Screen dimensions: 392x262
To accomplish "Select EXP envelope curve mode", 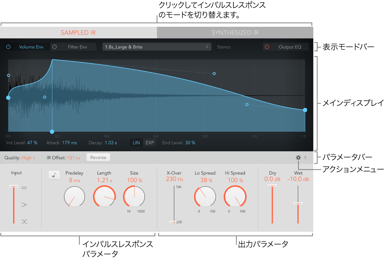I will (x=150, y=142).
